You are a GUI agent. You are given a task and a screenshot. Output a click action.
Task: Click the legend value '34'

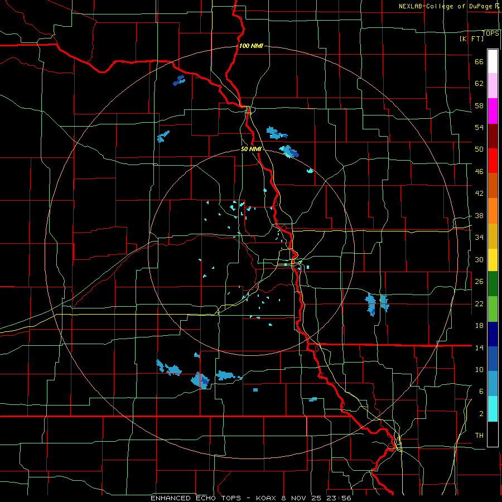point(479,237)
